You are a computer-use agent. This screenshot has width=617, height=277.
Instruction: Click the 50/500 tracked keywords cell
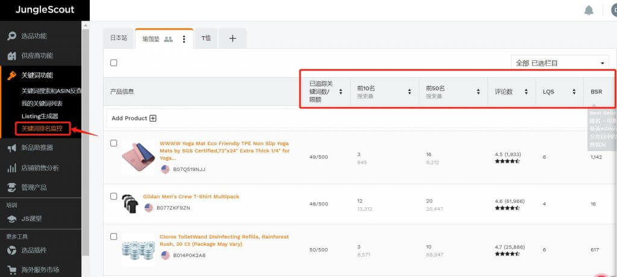[x=318, y=250]
